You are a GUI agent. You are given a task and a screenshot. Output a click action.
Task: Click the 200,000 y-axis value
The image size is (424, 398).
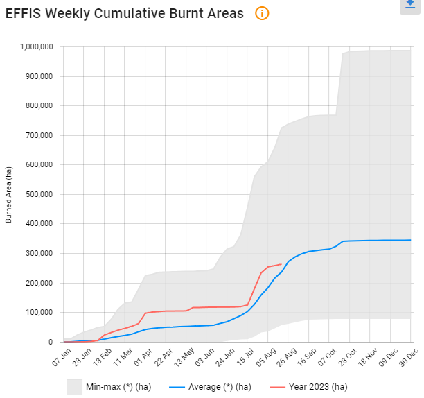[x=39, y=284]
